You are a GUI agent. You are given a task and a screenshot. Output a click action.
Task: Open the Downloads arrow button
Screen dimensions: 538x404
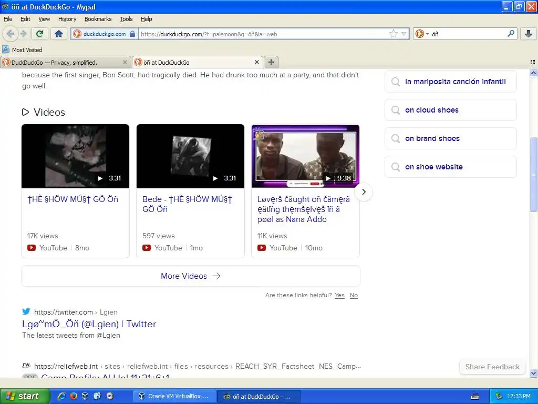coord(529,34)
